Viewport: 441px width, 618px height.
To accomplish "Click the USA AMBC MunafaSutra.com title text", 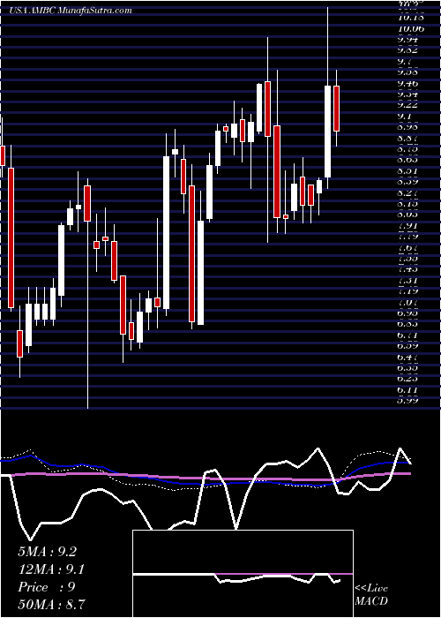I will [70, 11].
